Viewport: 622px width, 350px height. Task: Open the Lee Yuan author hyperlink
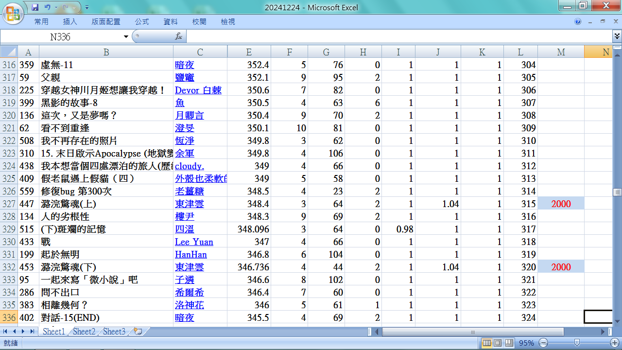point(194,242)
